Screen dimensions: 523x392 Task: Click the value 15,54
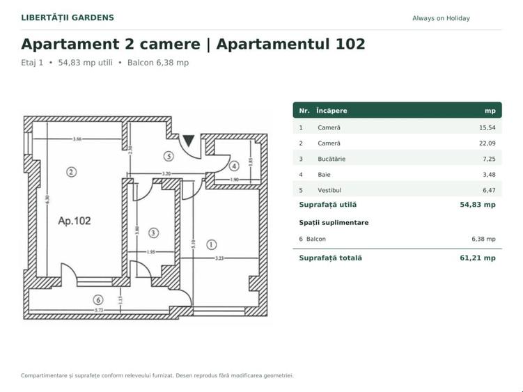pyautogui.click(x=487, y=127)
